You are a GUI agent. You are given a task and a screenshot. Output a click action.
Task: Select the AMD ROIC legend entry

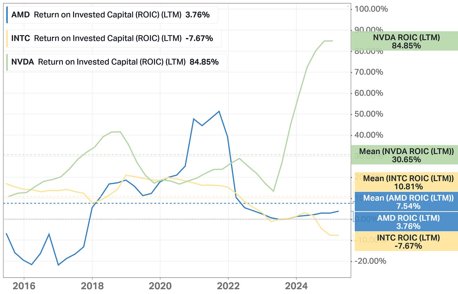(112, 15)
